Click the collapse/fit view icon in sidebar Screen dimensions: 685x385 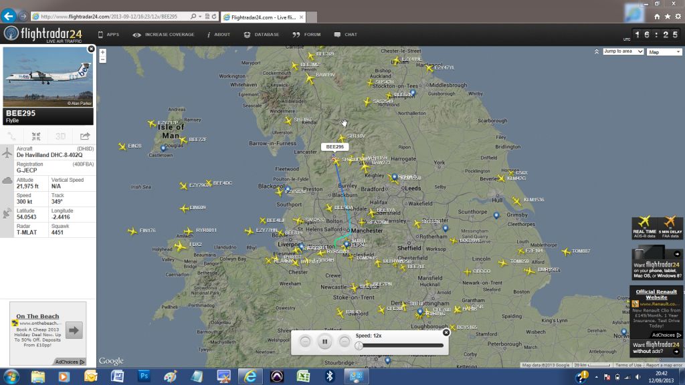point(36,136)
